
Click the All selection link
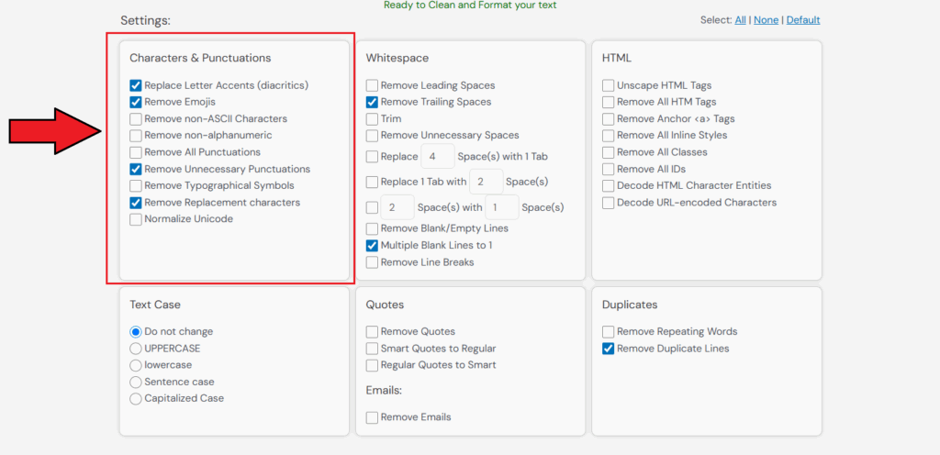740,20
